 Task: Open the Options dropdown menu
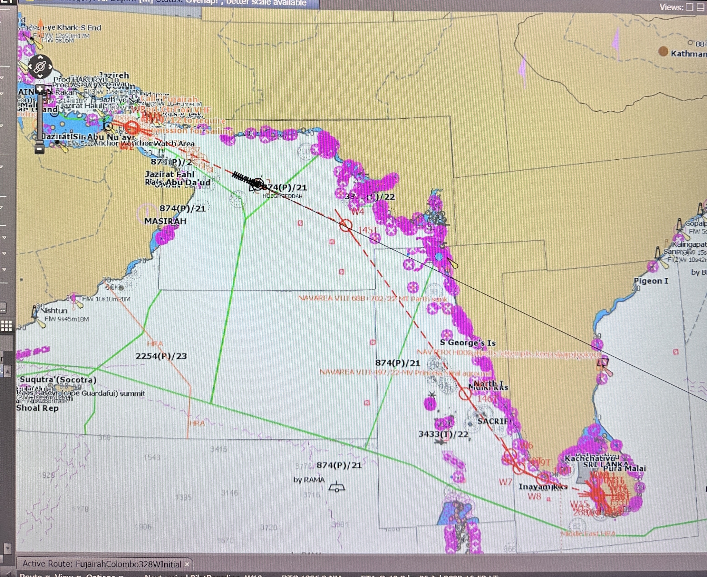point(104,575)
